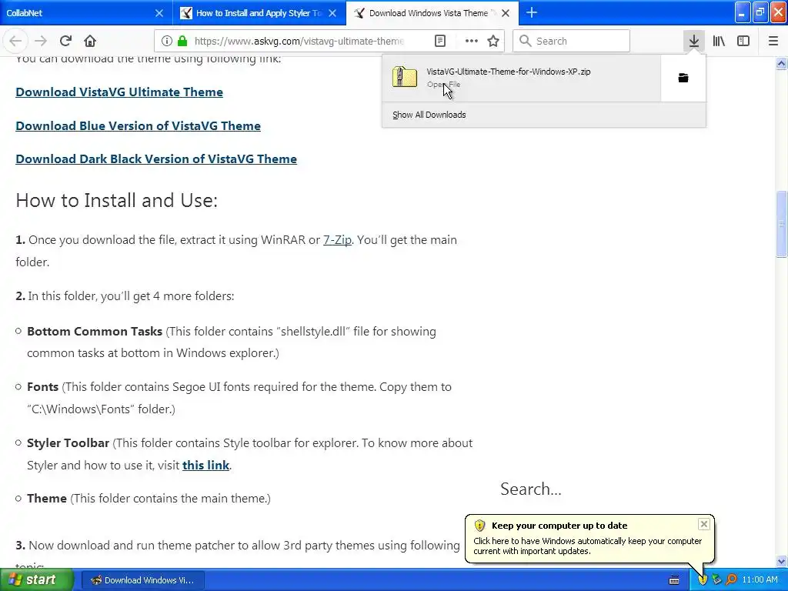Select Download Windows Vi... taskbar button
The height and width of the screenshot is (591, 788).
click(x=142, y=580)
